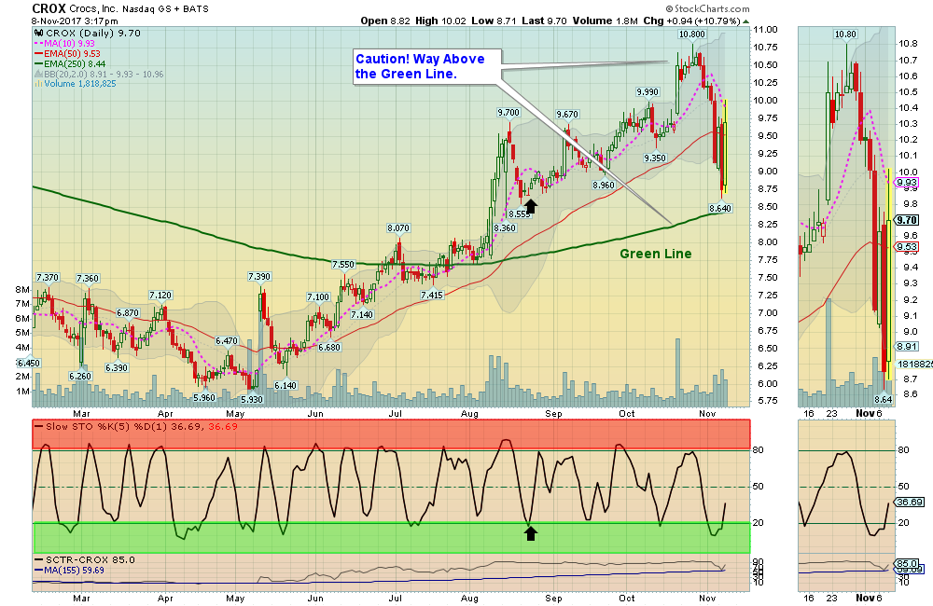Click the 7.370 price label
This screenshot has height=606, width=933.
tap(48, 278)
